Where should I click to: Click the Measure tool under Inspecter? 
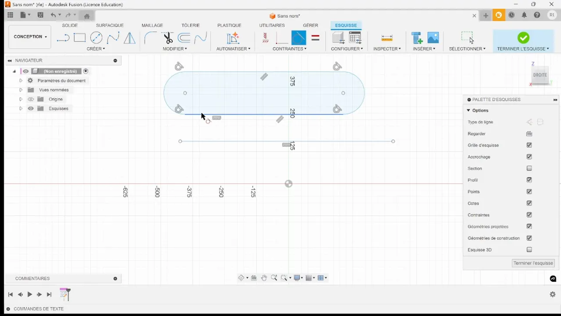coord(387,38)
